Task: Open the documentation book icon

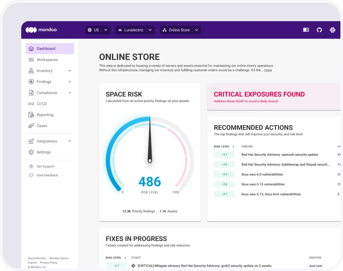Action: point(306,30)
